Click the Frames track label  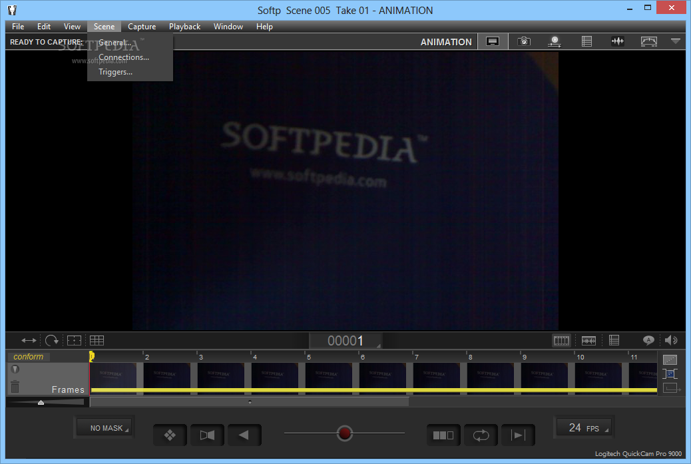68,389
